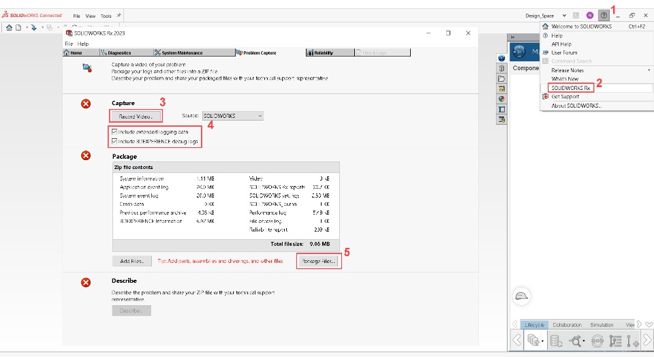
Task: Click the Home icon in SOLIDWORKS toolbar
Action: coord(9,27)
